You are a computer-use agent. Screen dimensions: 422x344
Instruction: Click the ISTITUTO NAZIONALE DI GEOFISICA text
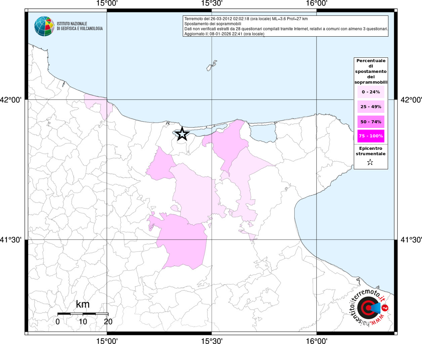[x=80, y=26]
